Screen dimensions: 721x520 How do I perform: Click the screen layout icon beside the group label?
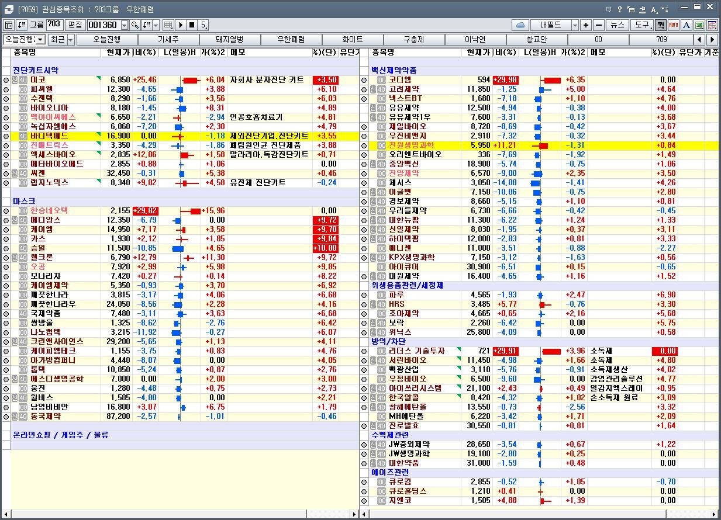(x=8, y=25)
